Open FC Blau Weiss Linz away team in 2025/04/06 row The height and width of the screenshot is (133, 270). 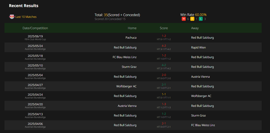click(203, 125)
